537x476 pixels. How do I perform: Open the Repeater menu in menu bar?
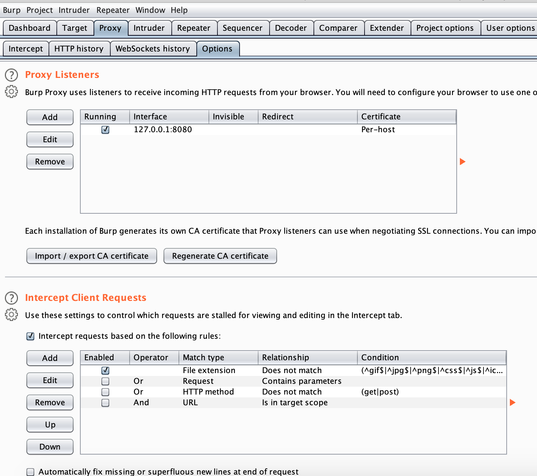pos(113,10)
